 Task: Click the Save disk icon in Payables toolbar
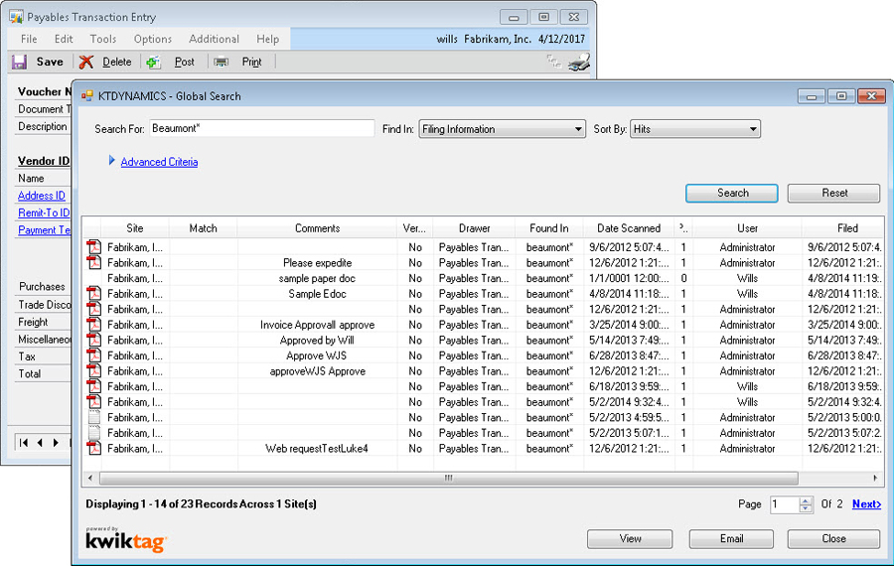click(20, 62)
